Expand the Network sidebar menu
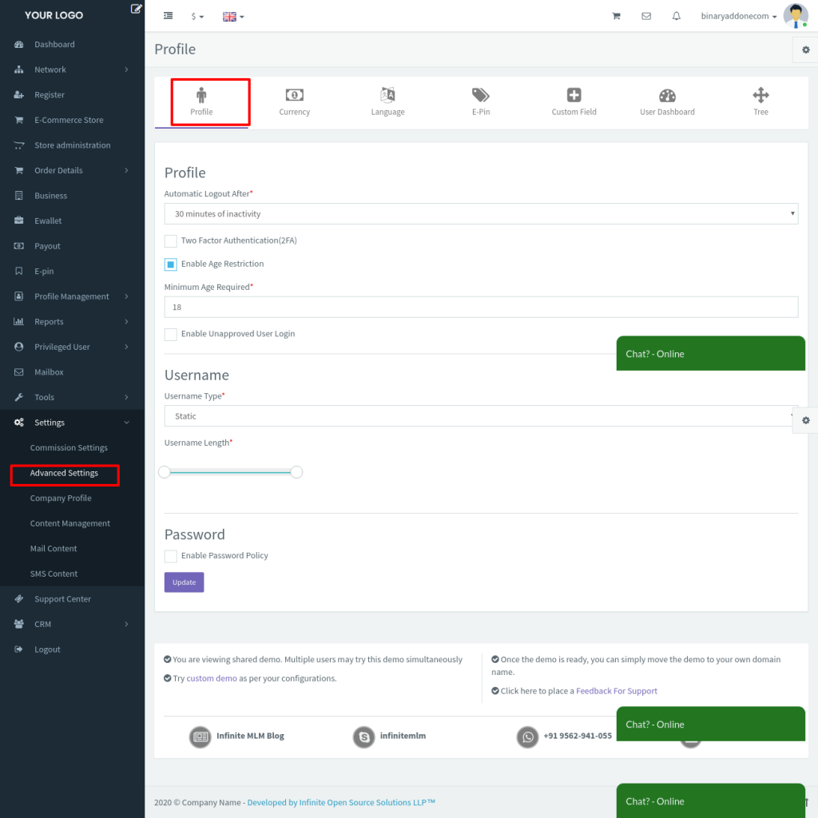This screenshot has width=818, height=818. pyautogui.click(x=72, y=69)
